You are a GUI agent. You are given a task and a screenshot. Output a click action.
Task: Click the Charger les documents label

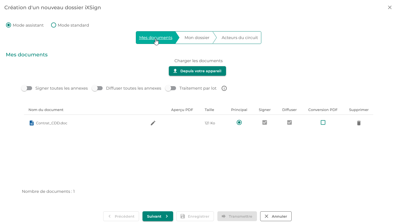tap(199, 61)
